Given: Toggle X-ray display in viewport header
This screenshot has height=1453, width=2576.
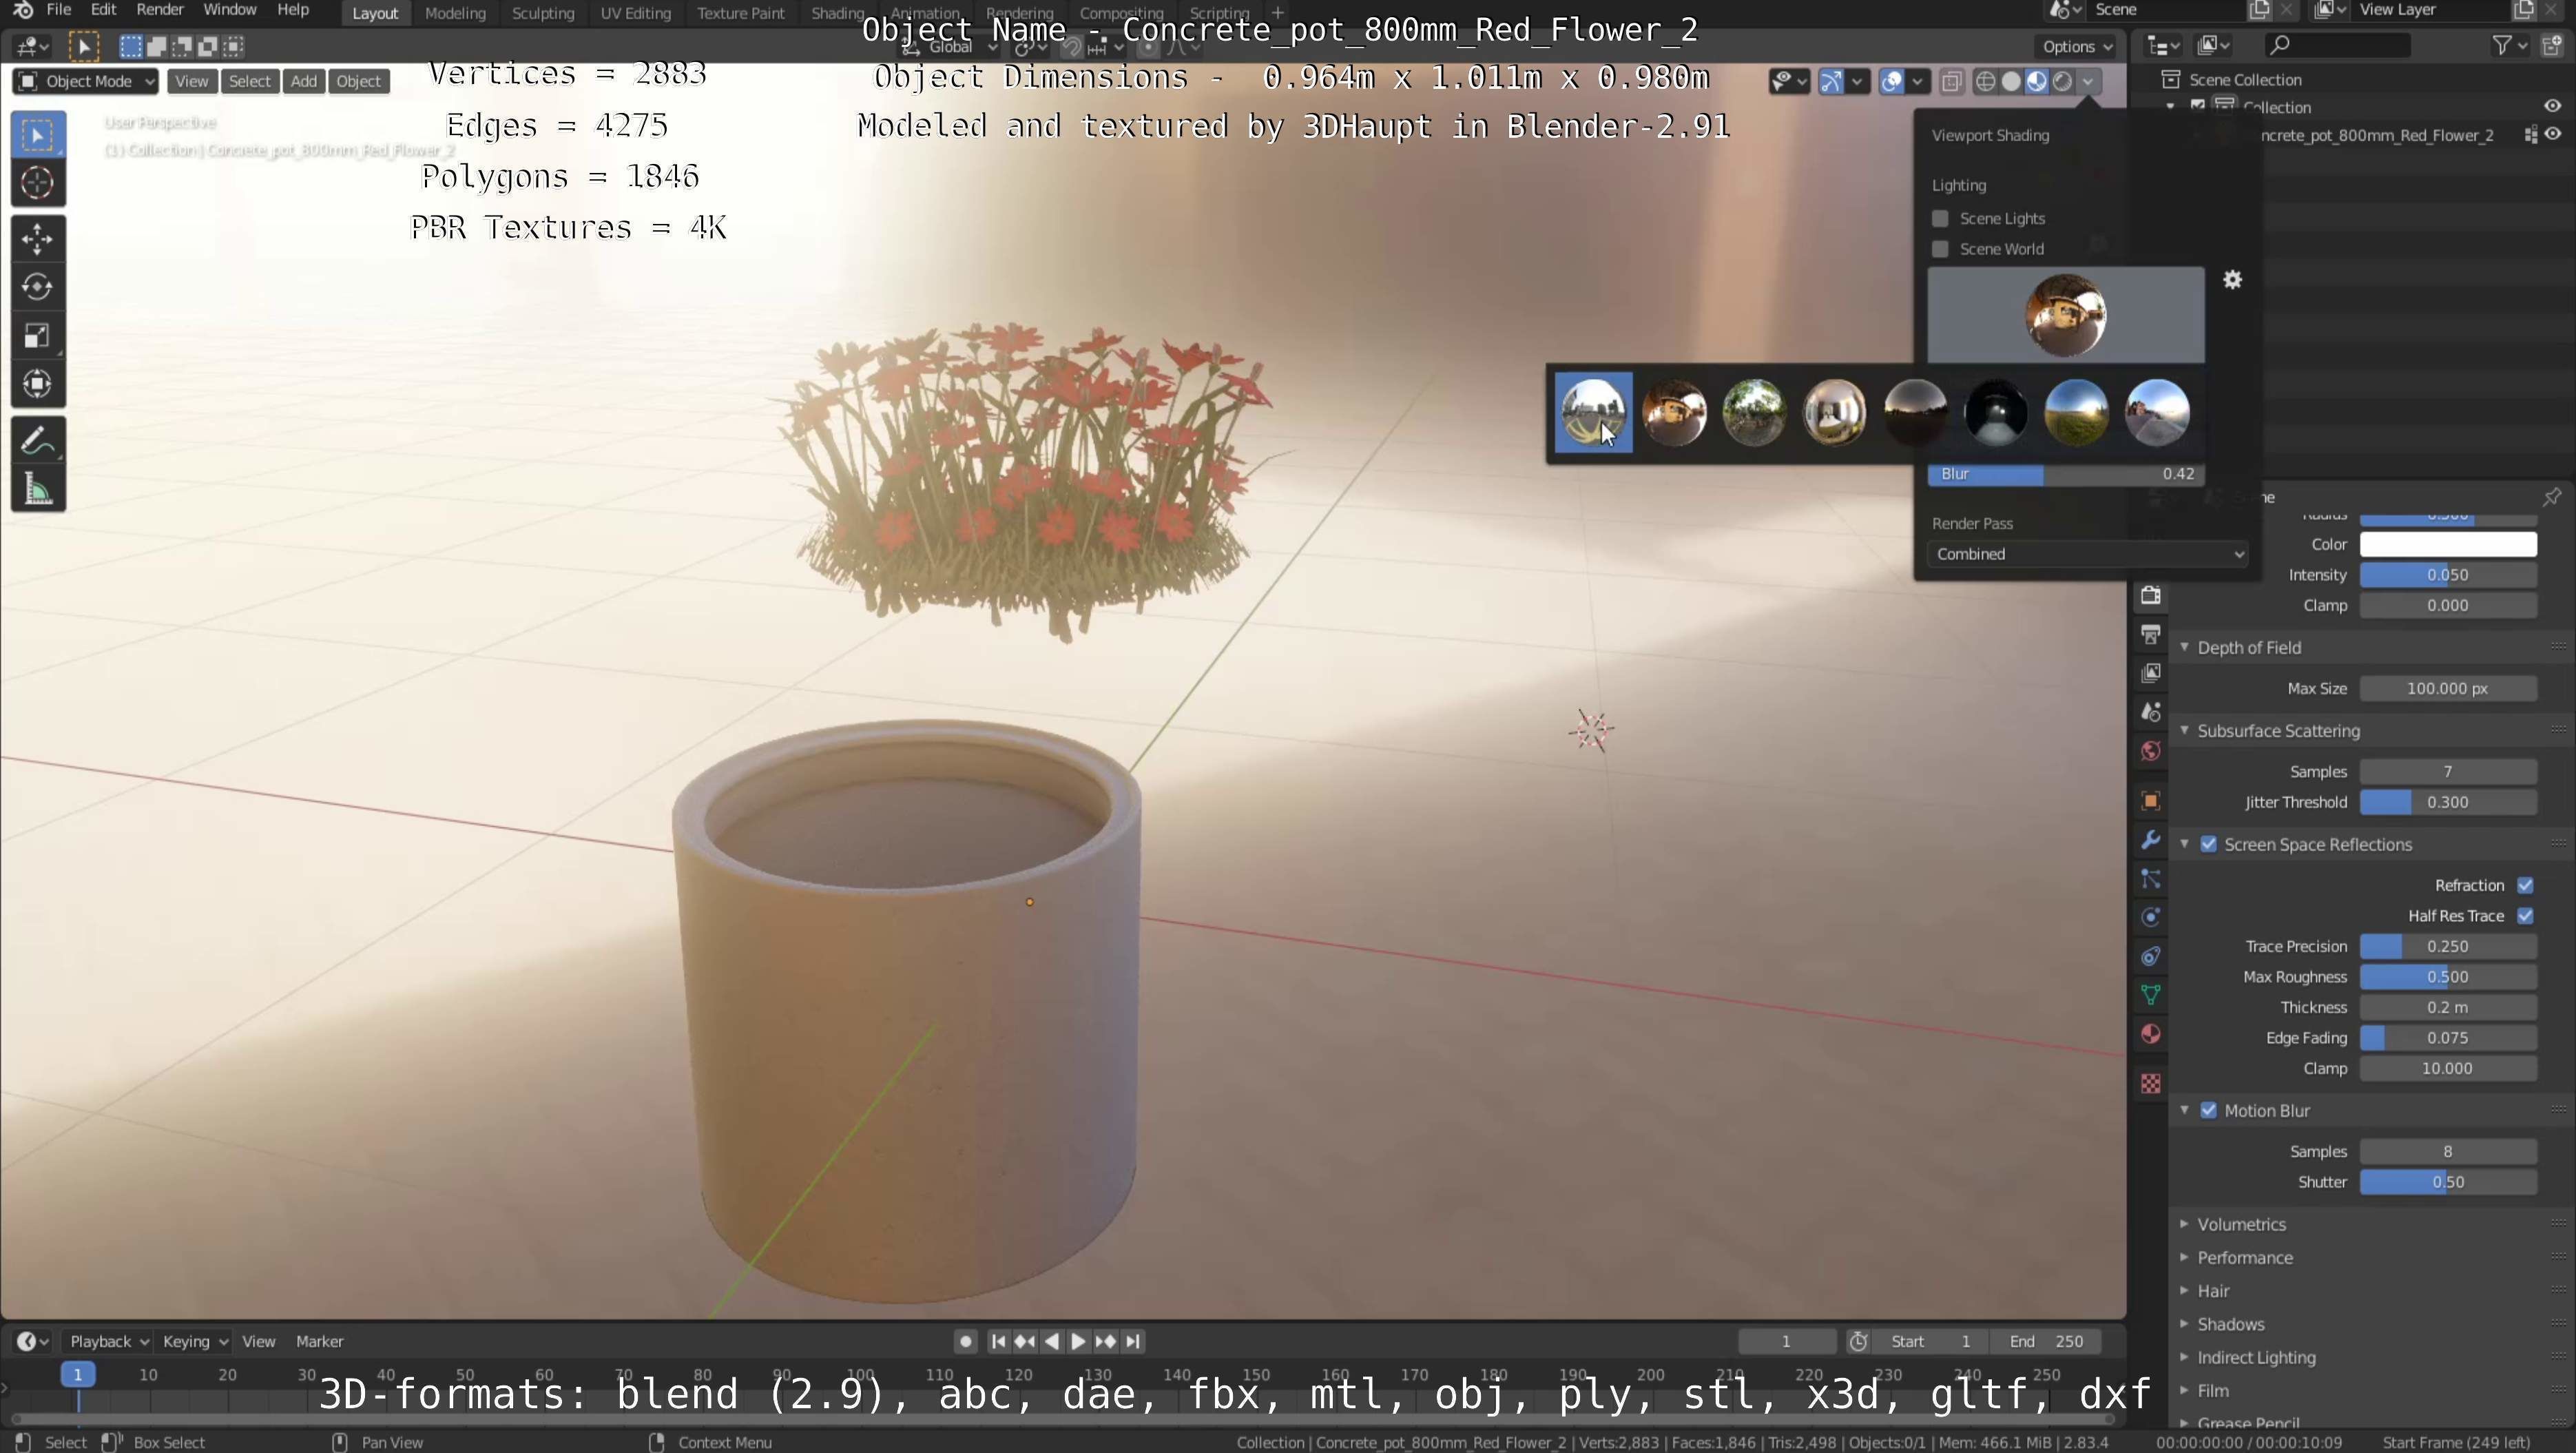Looking at the screenshot, I should coord(1951,82).
